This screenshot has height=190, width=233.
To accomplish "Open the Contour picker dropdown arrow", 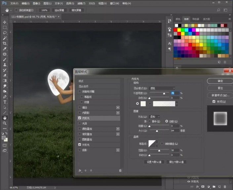I will tap(157, 144).
